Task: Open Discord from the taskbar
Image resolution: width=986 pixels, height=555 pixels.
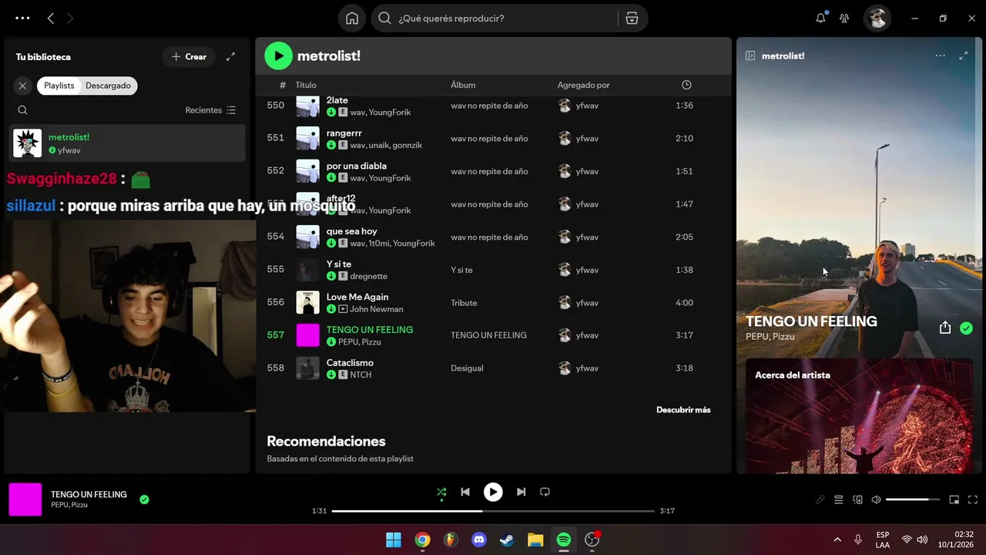Action: [x=478, y=540]
